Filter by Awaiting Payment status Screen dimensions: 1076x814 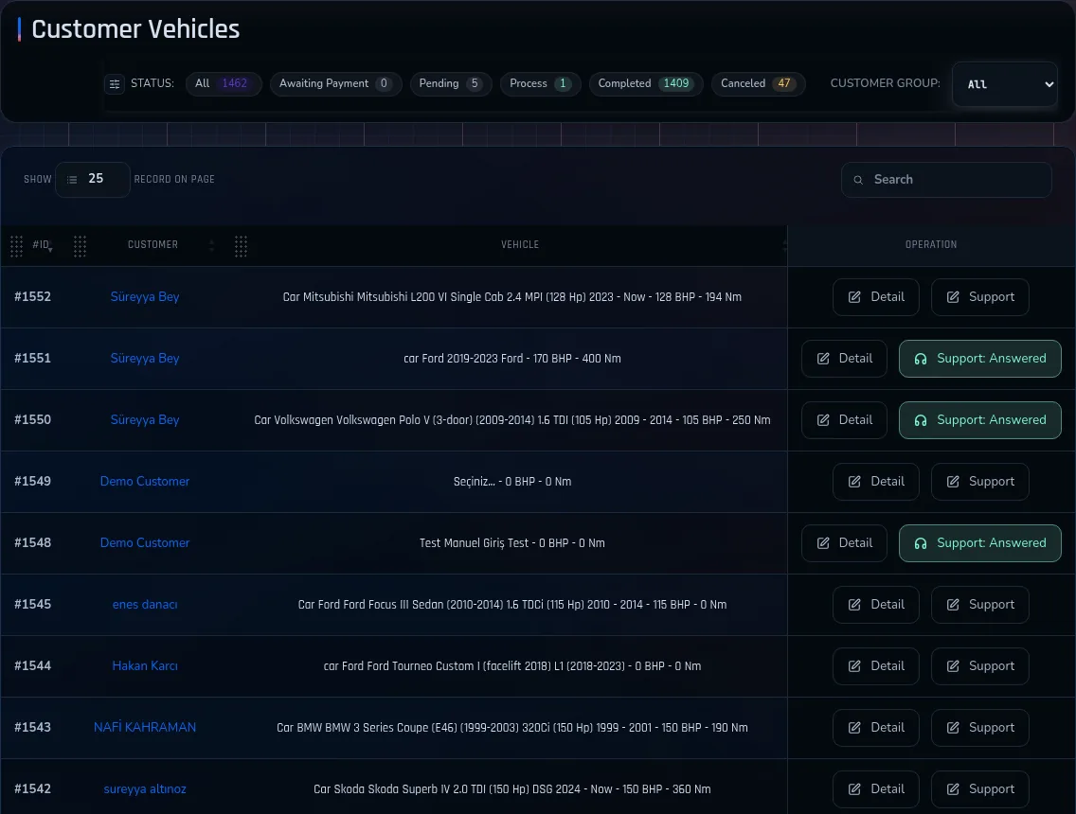coord(335,83)
